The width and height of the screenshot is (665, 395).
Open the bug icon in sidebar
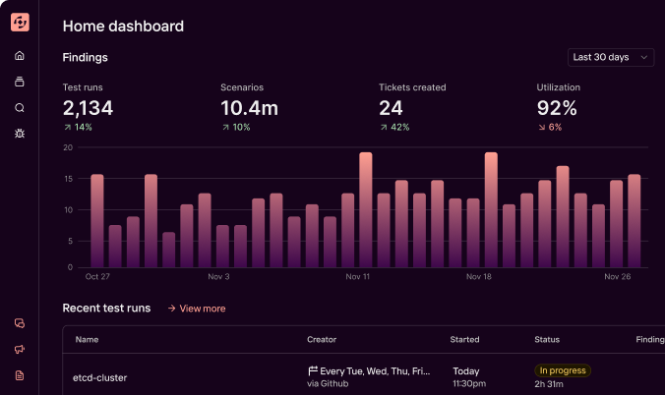coord(20,134)
